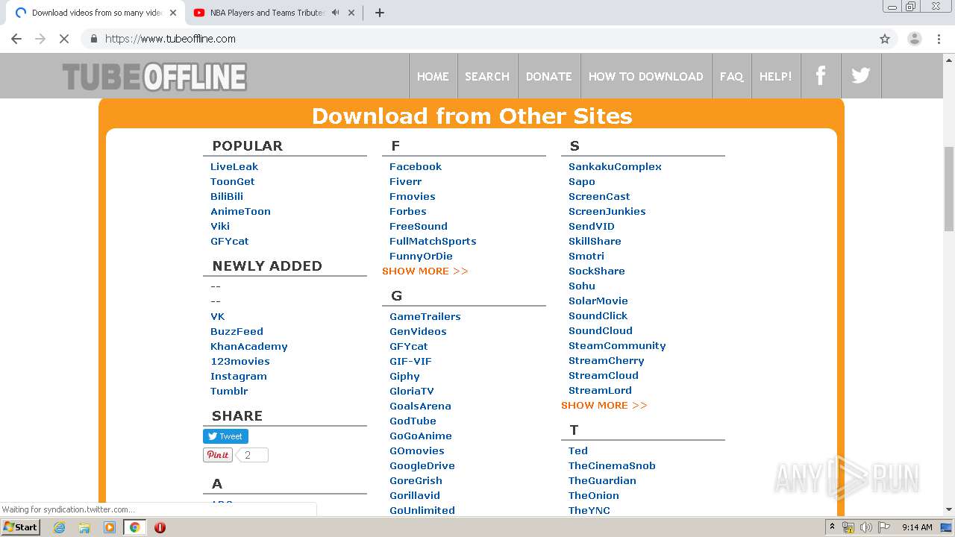Open the Giphy link
955x537 pixels.
pyautogui.click(x=404, y=376)
